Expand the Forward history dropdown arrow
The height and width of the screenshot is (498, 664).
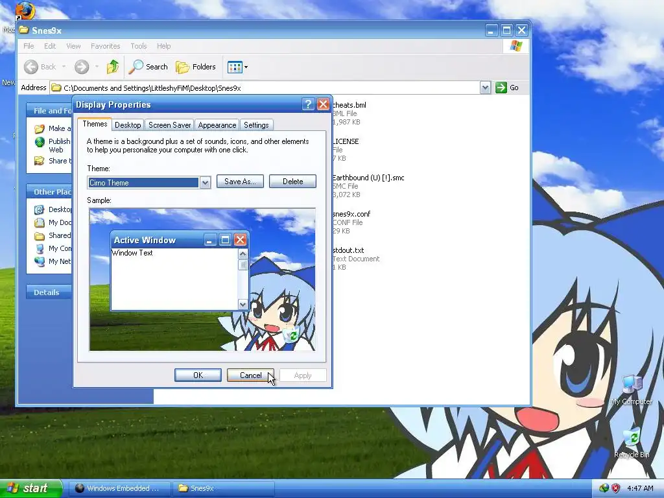click(97, 67)
